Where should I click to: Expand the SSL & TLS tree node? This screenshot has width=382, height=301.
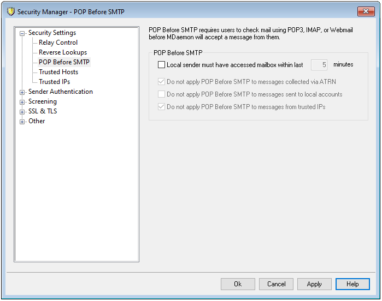[x=22, y=112]
